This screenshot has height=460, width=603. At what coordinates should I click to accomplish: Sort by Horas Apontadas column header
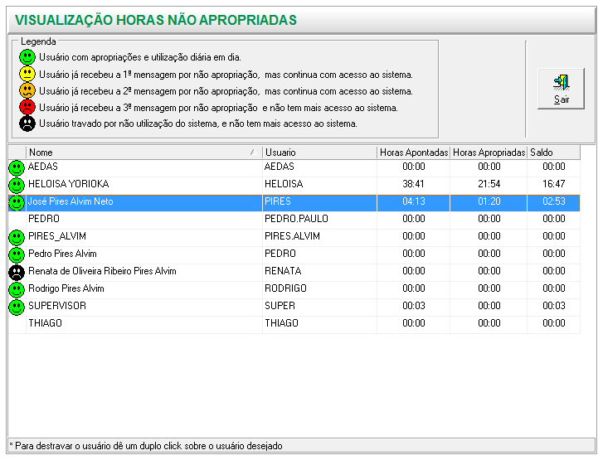click(x=413, y=153)
